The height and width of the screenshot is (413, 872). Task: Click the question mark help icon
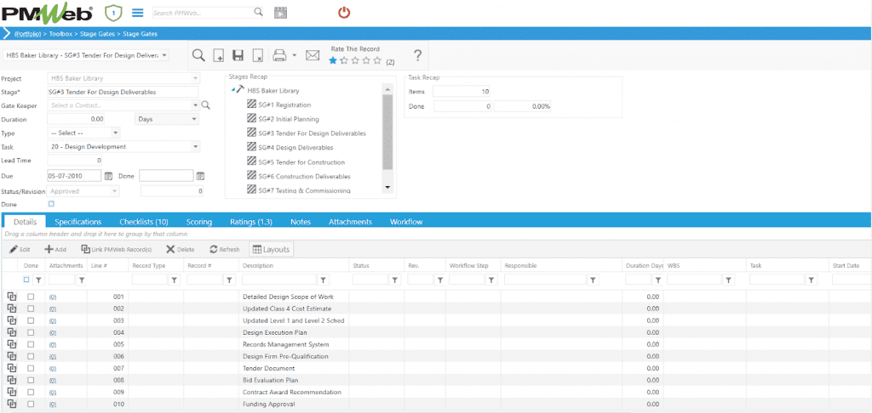click(417, 55)
